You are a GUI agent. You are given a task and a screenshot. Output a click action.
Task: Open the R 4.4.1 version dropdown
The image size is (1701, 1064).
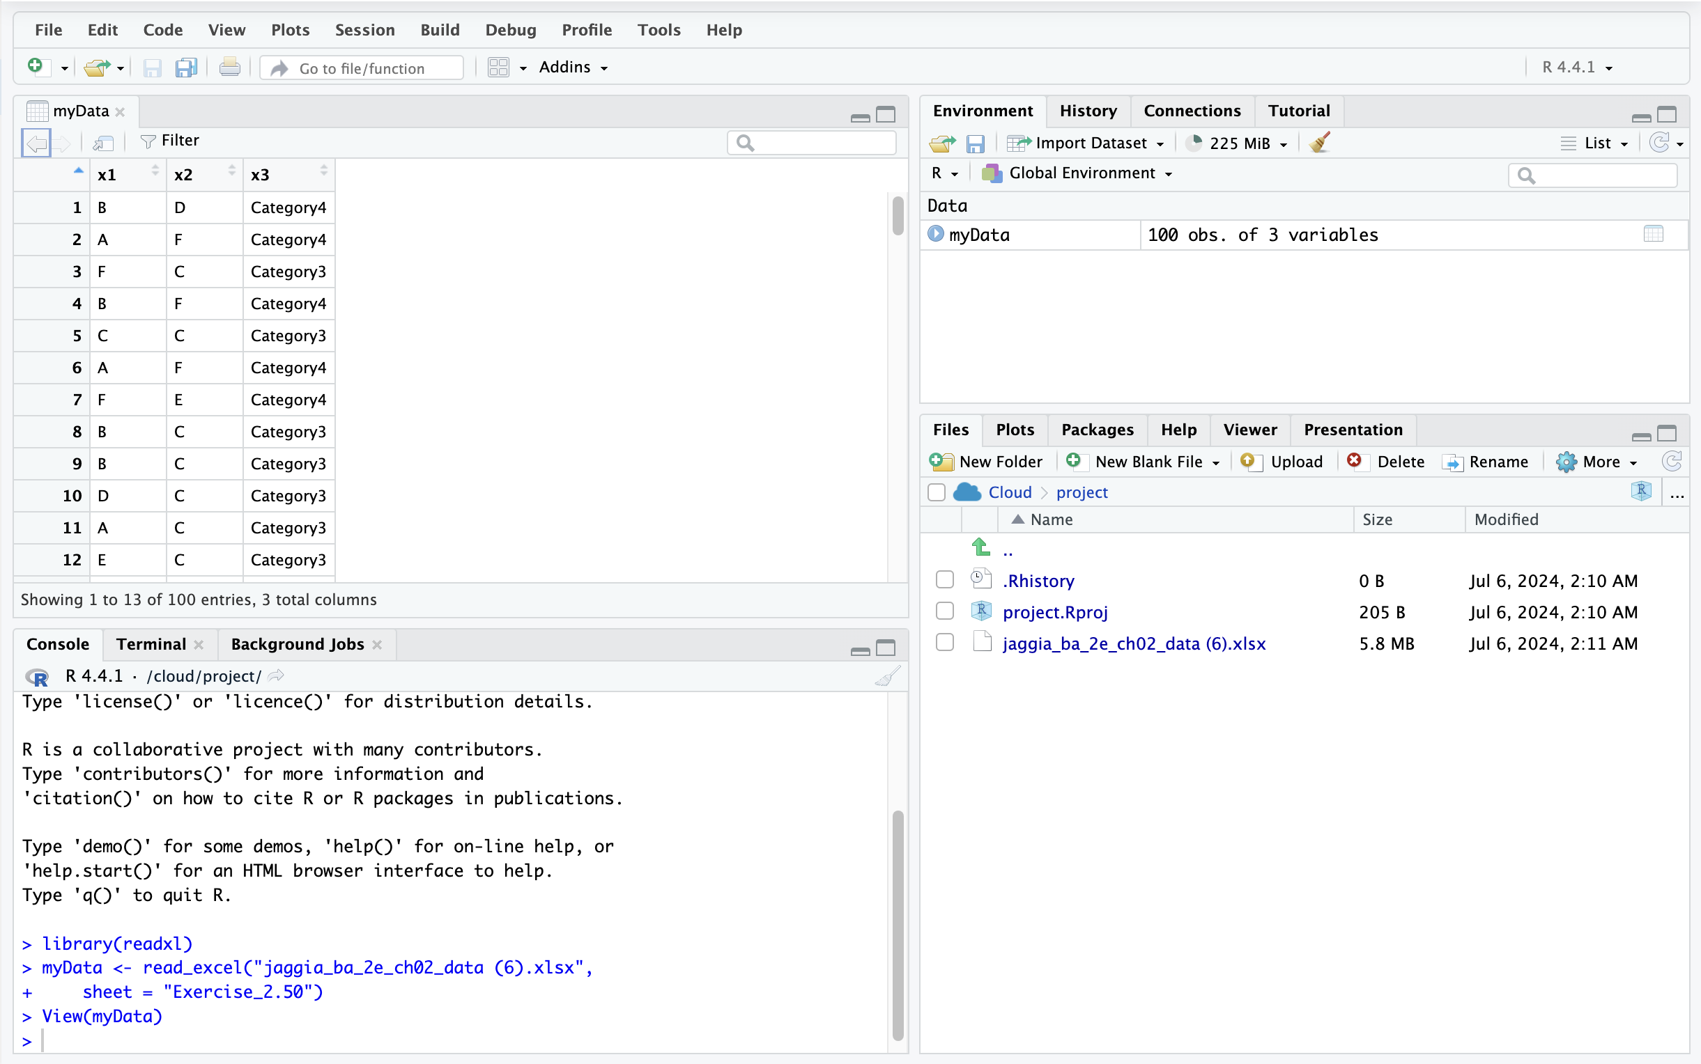coord(1577,68)
